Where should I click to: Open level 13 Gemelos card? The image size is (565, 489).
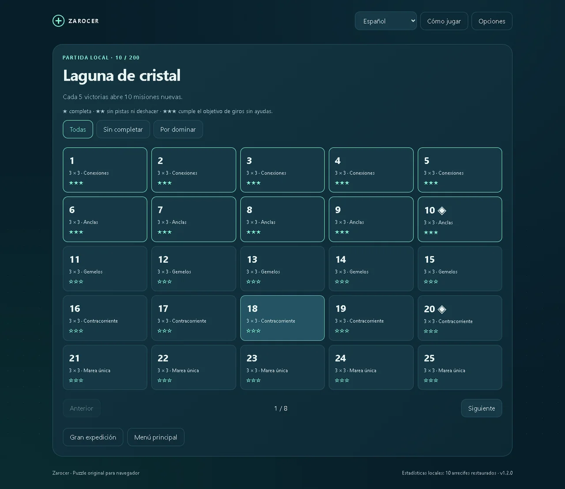tap(282, 269)
